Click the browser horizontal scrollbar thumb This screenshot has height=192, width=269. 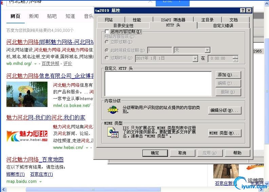tap(93, 189)
